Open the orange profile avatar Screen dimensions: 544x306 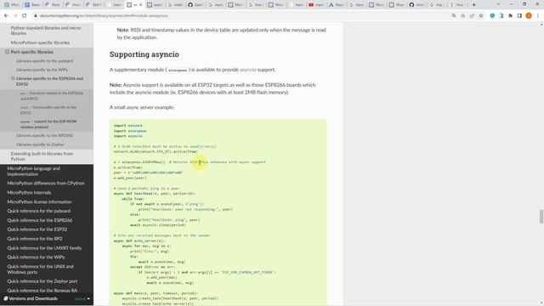[x=529, y=15]
